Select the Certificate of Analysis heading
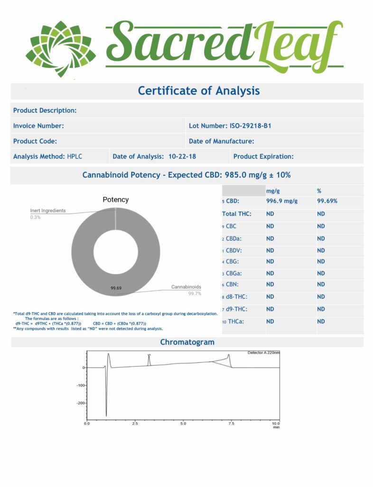The image size is (373, 487). (x=199, y=90)
